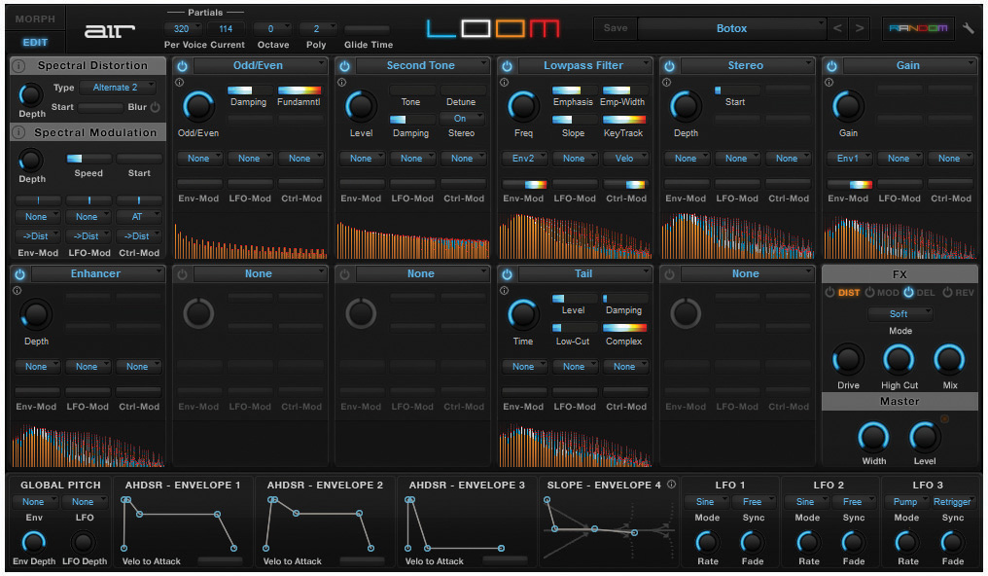This screenshot has height=576, width=988.
Task: Click the Lowpass Filter KeyTrack slider
Action: tap(623, 119)
